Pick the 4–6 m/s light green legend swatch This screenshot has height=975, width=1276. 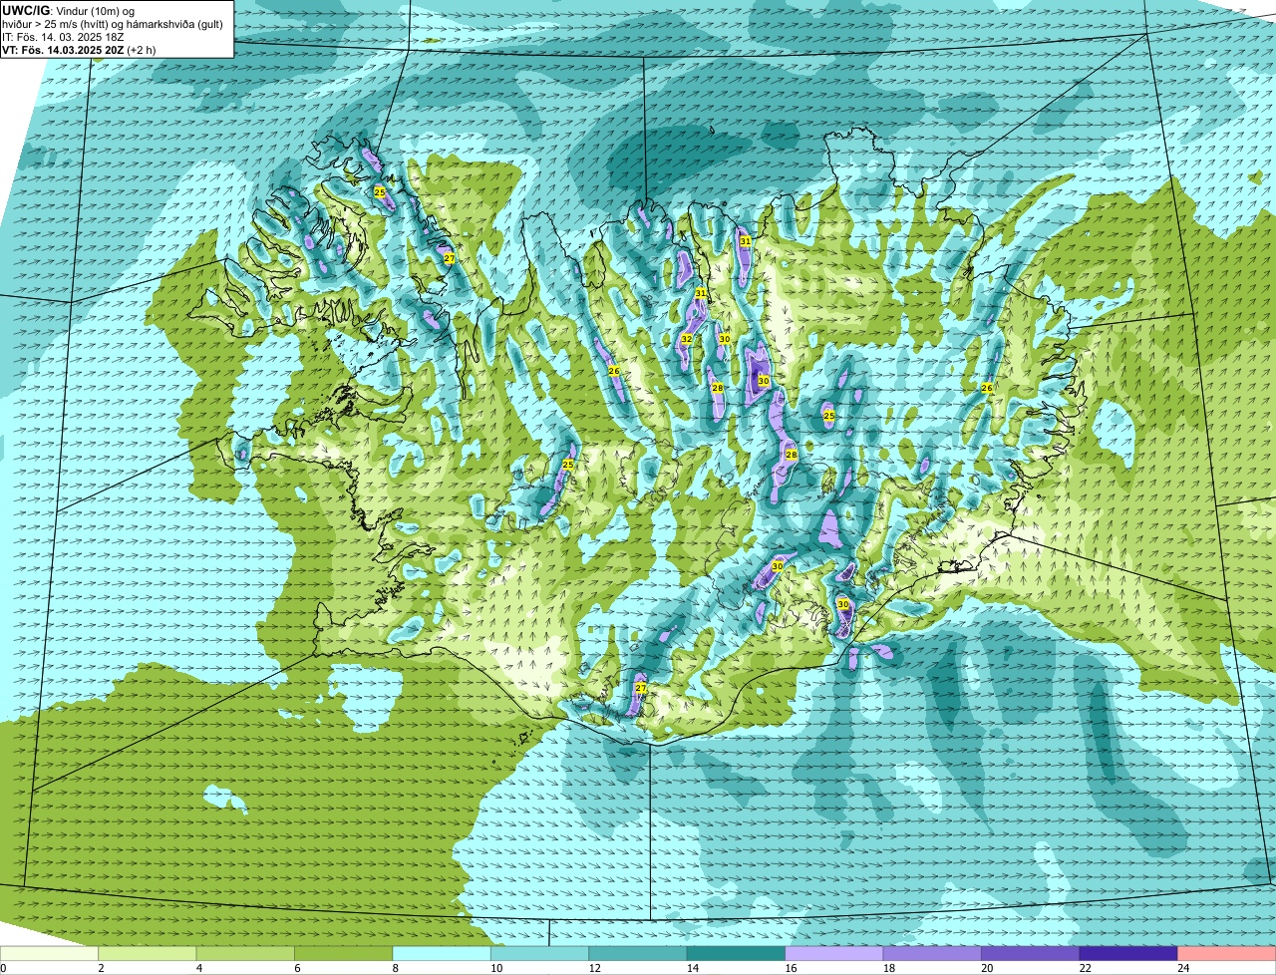click(246, 953)
